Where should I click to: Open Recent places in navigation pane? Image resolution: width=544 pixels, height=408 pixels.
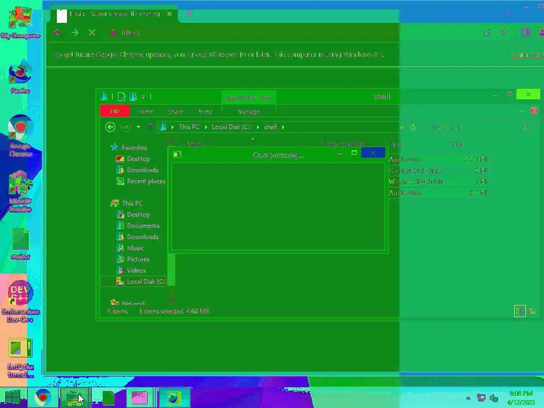coord(146,181)
